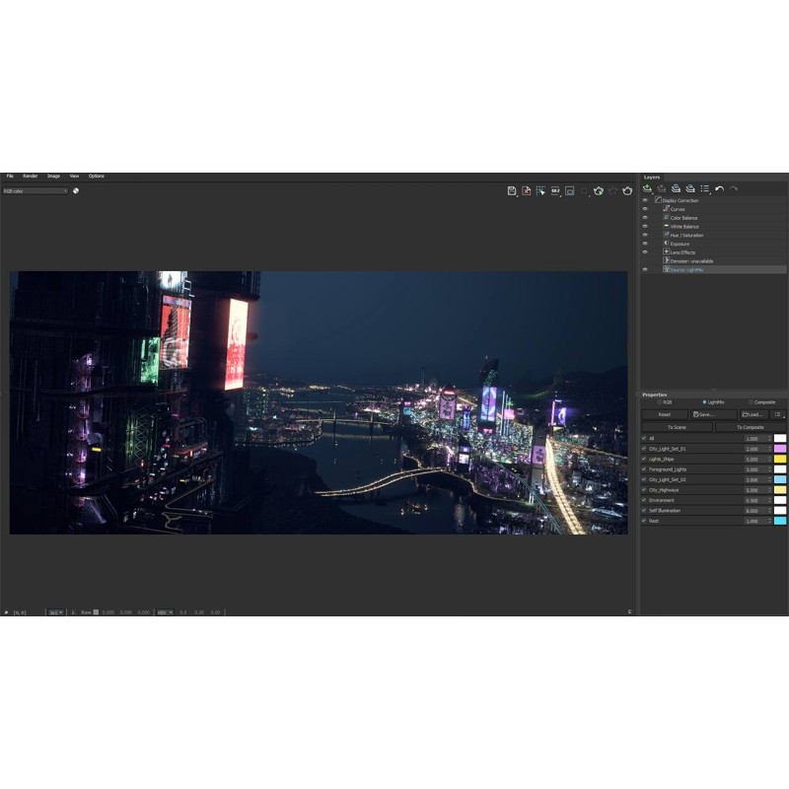Select the Lens Effects layer

point(681,252)
